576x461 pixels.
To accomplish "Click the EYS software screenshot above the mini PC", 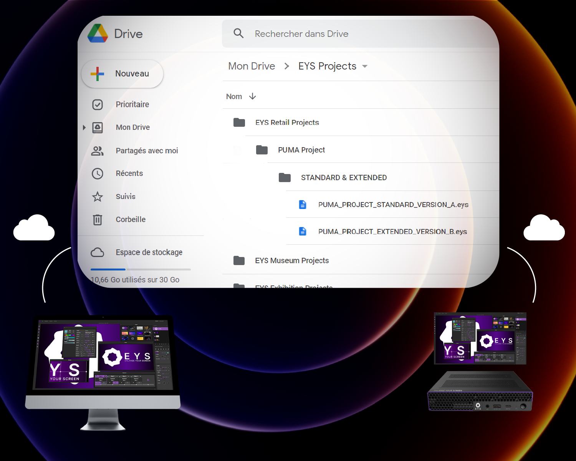I will (x=480, y=338).
